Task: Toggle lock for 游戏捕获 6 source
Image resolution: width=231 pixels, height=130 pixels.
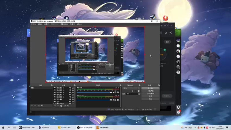Action: 73,88
